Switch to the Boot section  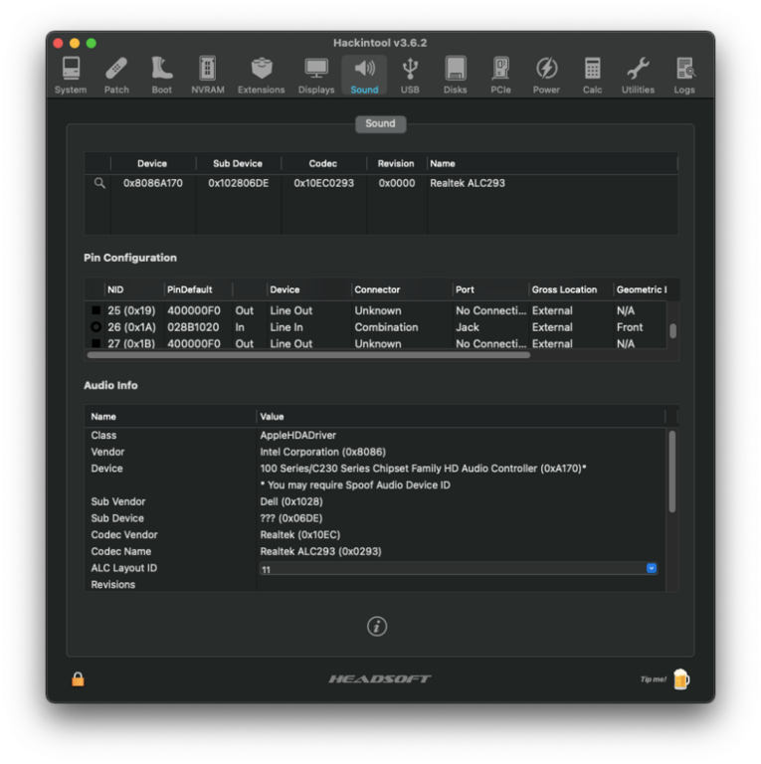point(161,75)
